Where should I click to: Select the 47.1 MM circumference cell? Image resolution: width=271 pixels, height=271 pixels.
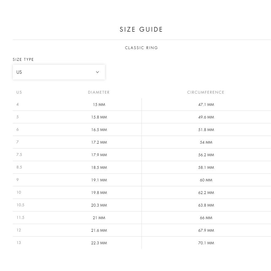(206, 105)
